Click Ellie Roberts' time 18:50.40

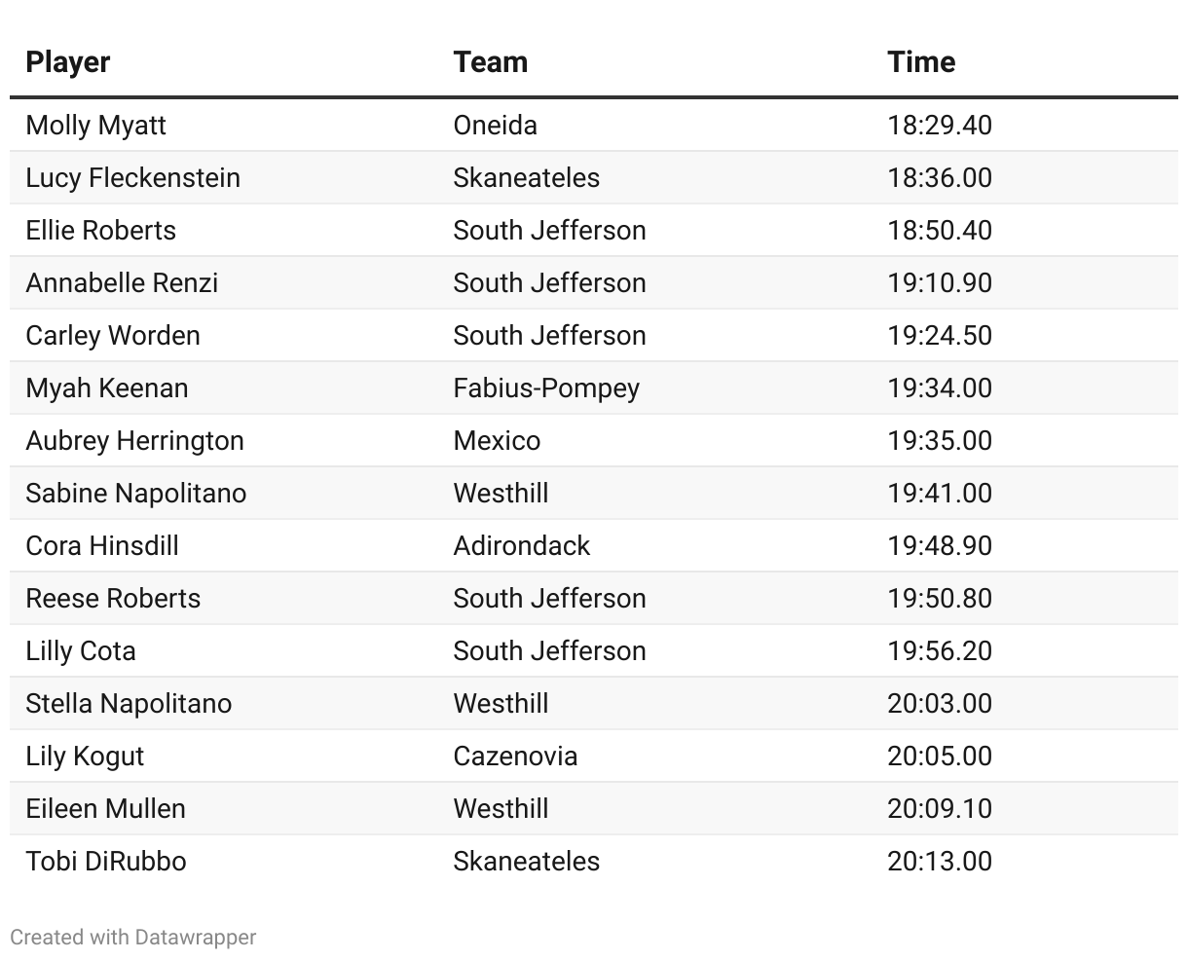pyautogui.click(x=940, y=231)
